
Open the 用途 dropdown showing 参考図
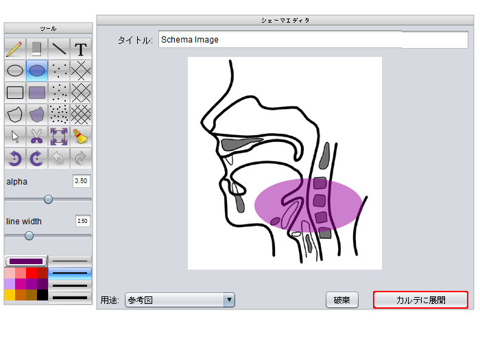(x=180, y=300)
